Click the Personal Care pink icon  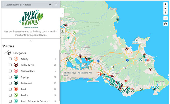point(16,71)
